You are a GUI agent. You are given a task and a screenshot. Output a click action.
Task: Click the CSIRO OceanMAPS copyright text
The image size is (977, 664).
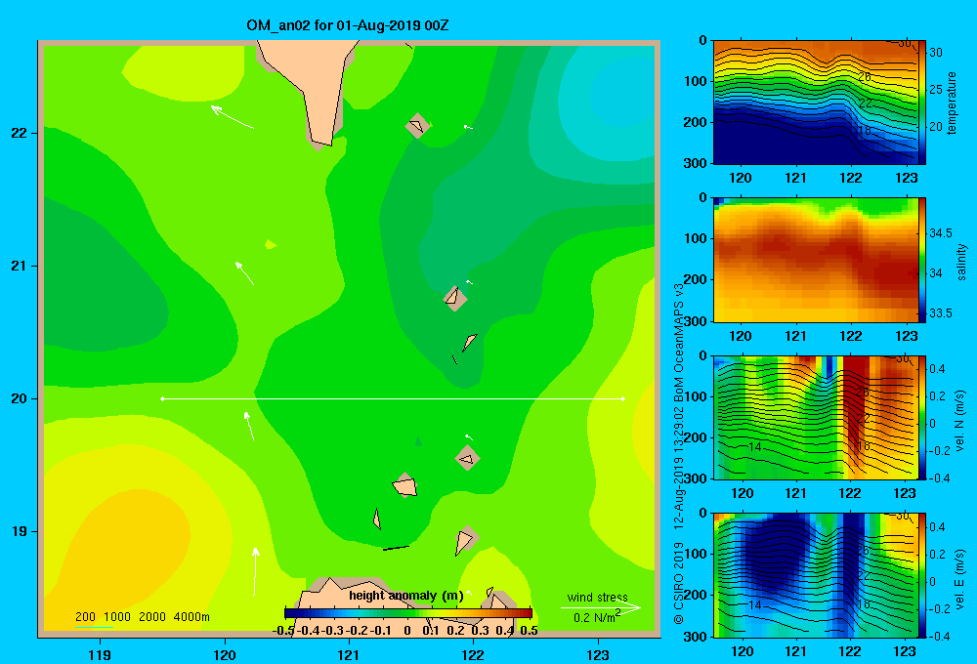pyautogui.click(x=679, y=453)
